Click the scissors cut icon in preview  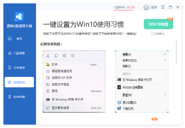(48, 56)
